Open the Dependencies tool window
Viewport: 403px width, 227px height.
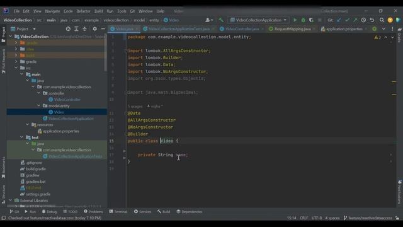[x=190, y=212]
